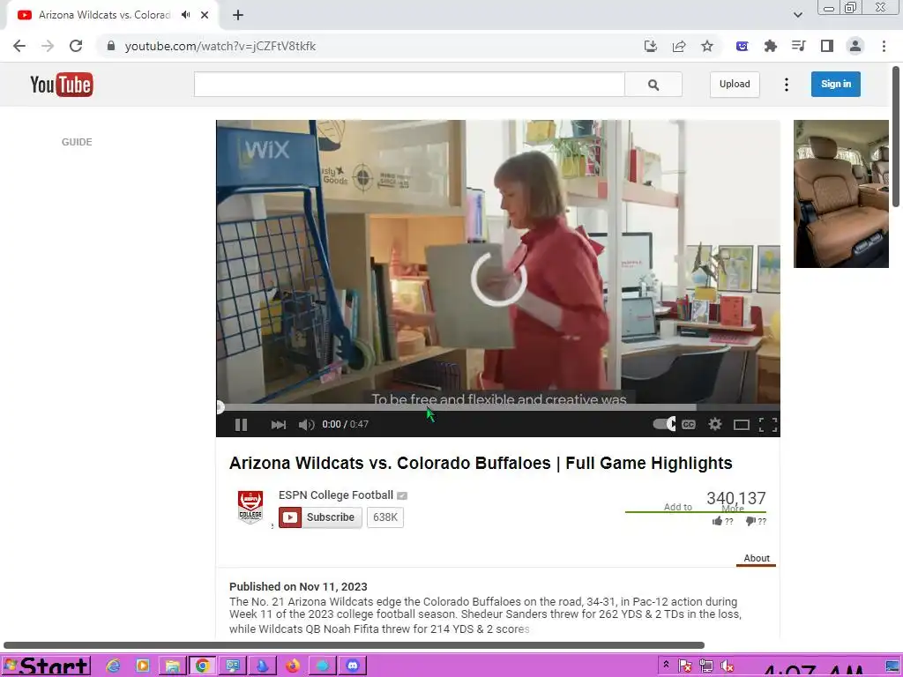Image resolution: width=903 pixels, height=677 pixels.
Task: Click the 638K subscriber count
Action: 385,517
